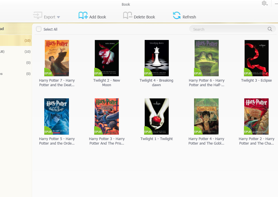Click title 'Harry Potter 4 - Harry Potter and The Gobl...'

coord(207,141)
